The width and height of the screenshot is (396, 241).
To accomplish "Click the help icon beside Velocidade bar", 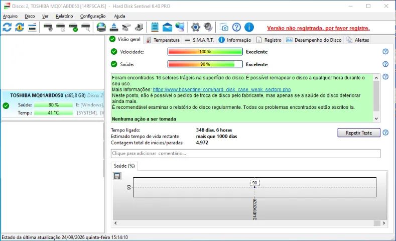I will click(385, 52).
